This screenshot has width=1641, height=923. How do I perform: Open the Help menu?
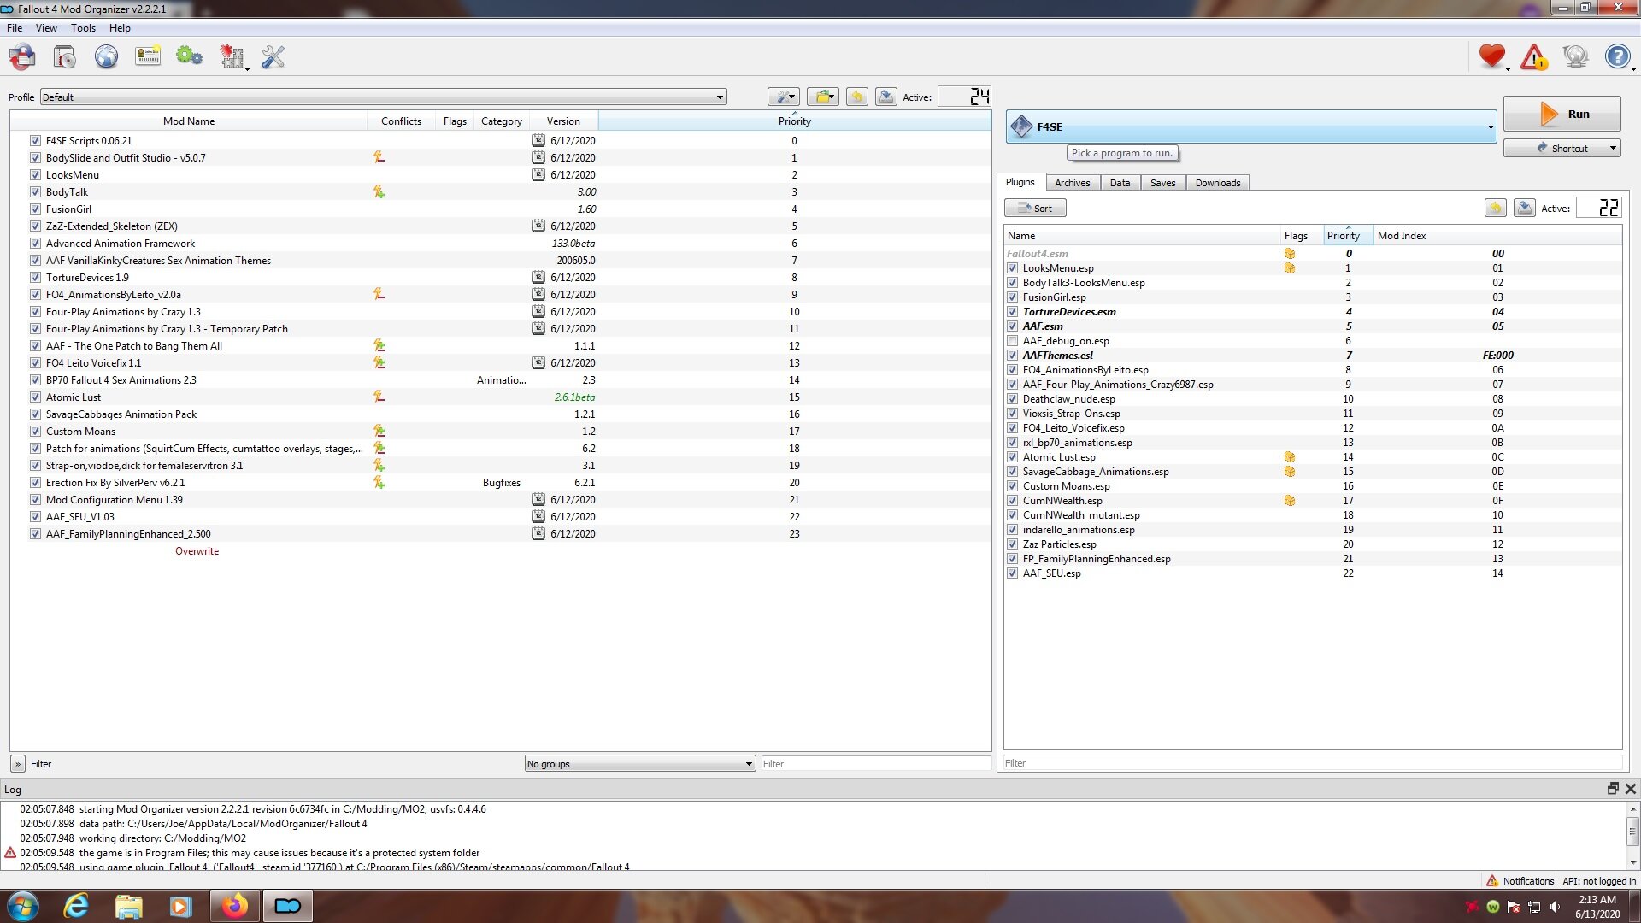click(120, 28)
